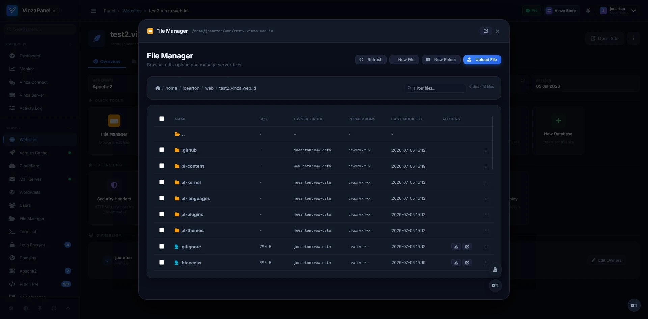This screenshot has height=319, width=648.
Task: Close the File Manager dialog
Action: pos(498,31)
